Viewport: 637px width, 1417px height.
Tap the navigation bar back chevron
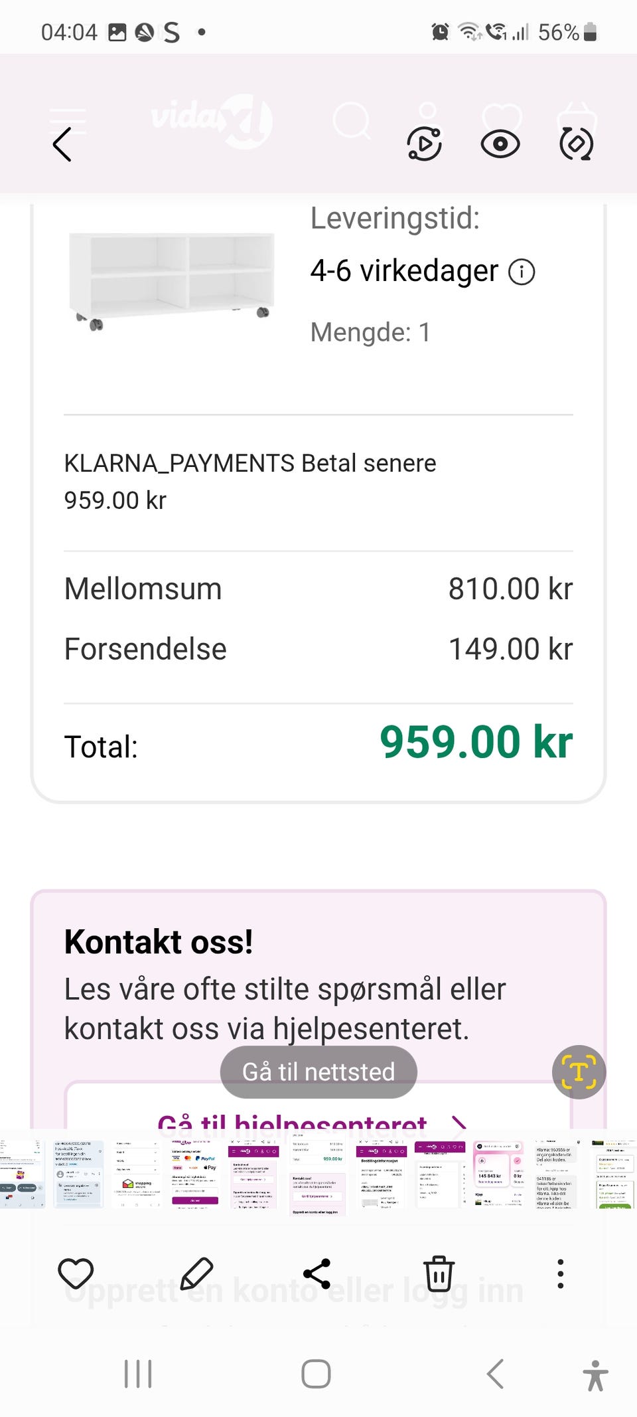coord(495,1373)
